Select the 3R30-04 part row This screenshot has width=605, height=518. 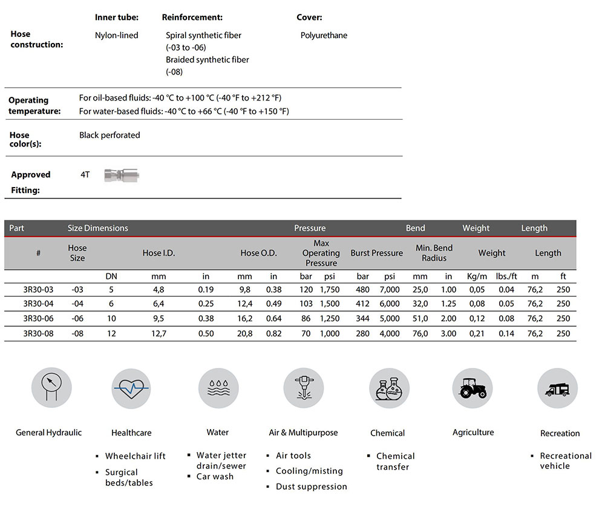(38, 304)
